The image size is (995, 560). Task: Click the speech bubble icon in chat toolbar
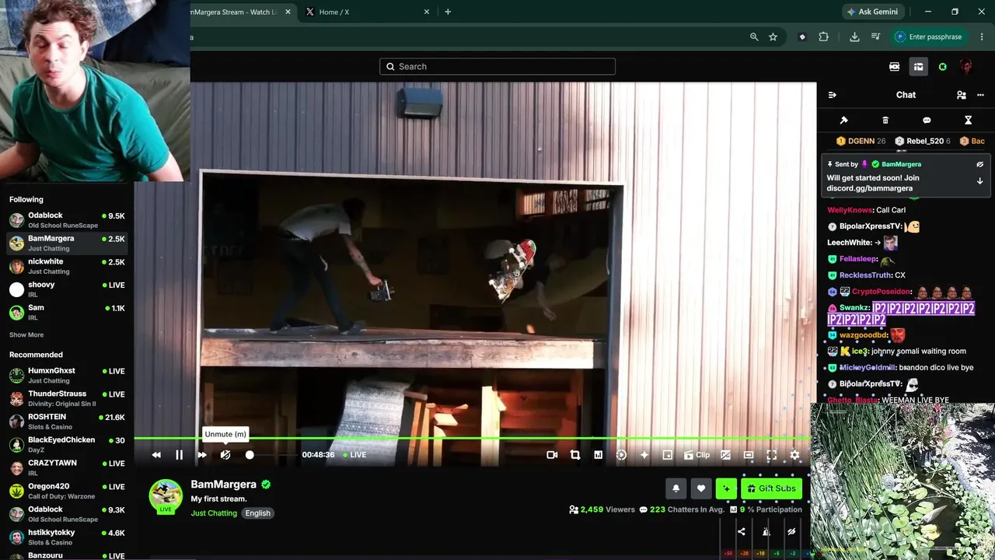pyautogui.click(x=927, y=121)
